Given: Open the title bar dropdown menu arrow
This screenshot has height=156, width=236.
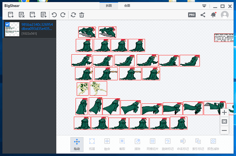Looking at the screenshot, I should click(204, 6).
